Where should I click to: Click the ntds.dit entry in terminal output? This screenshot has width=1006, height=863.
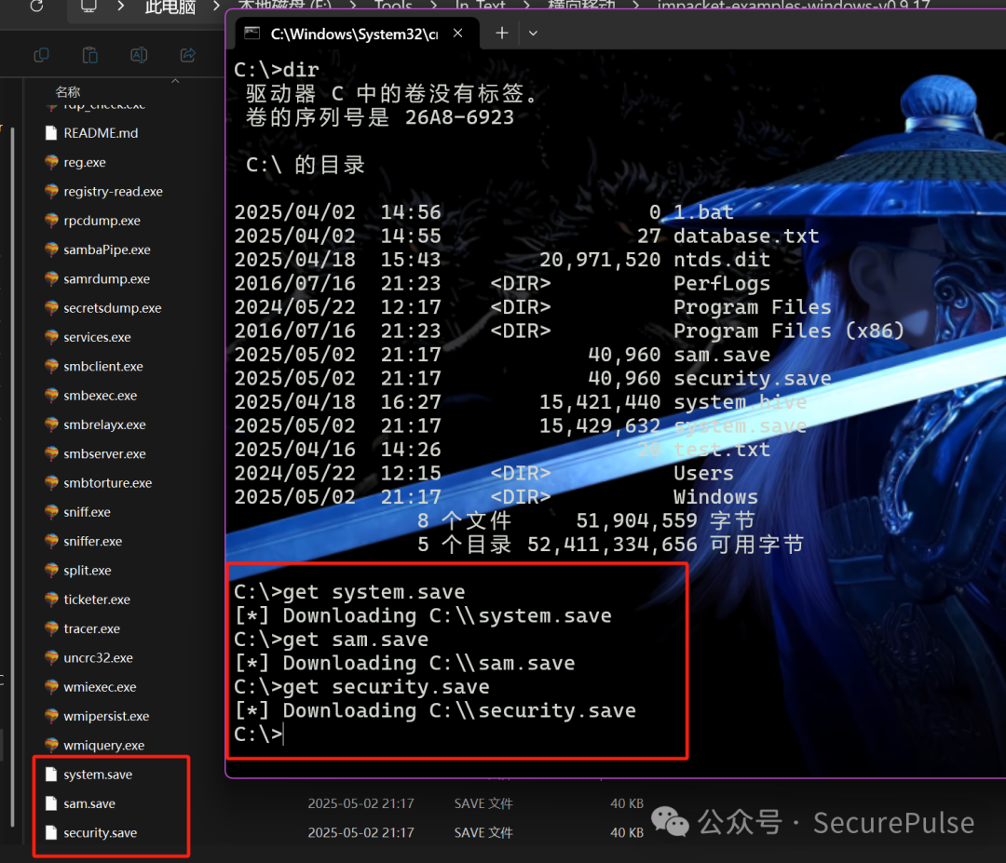[721, 260]
